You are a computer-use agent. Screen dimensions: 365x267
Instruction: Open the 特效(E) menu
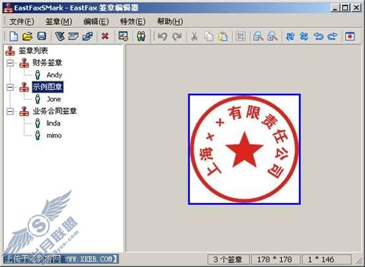coord(133,22)
